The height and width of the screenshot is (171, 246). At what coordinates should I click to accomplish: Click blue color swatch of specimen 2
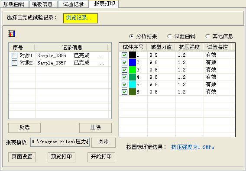[133, 62]
